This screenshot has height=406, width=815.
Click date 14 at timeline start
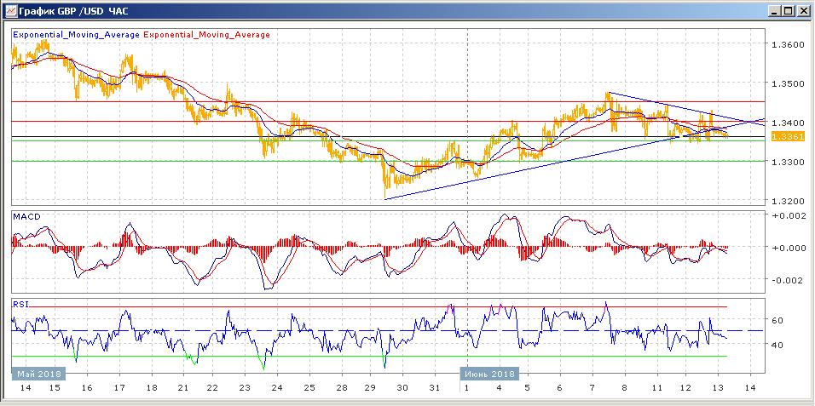point(26,388)
